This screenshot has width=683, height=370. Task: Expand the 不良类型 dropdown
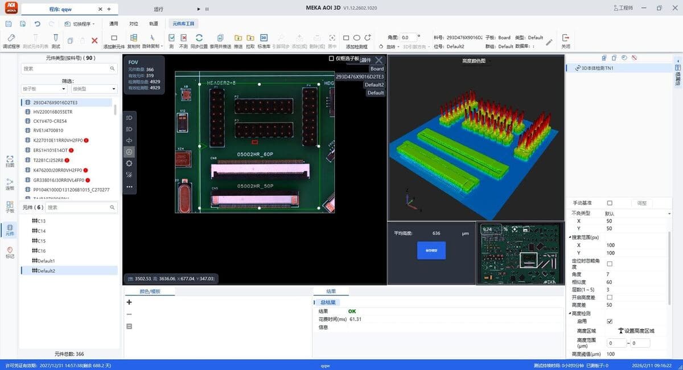(669, 213)
